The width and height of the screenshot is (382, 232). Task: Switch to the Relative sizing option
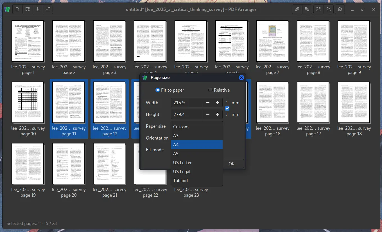[x=210, y=90]
